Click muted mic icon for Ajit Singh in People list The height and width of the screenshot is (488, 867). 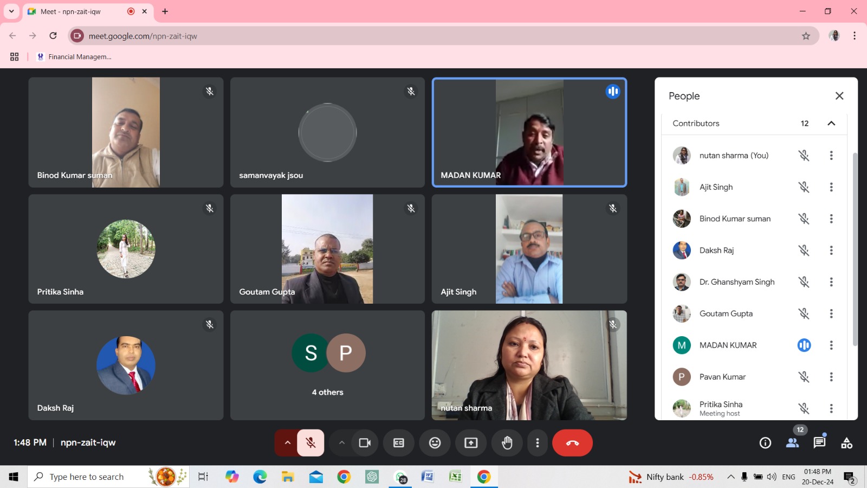coord(804,187)
